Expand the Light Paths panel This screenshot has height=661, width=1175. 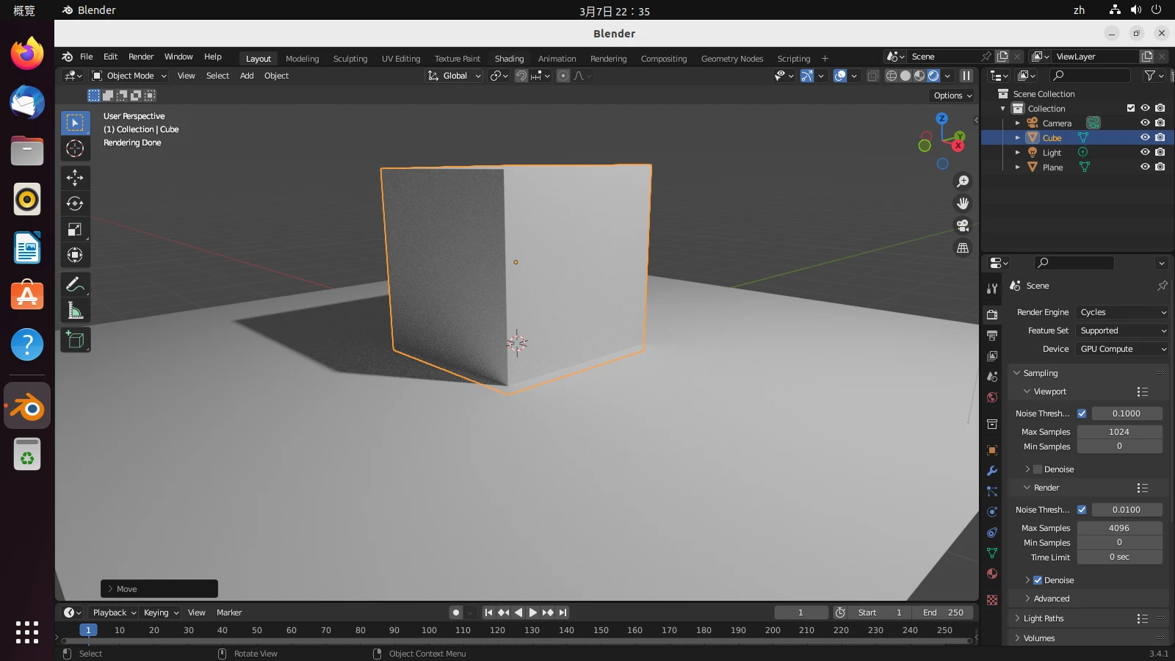tap(1043, 618)
